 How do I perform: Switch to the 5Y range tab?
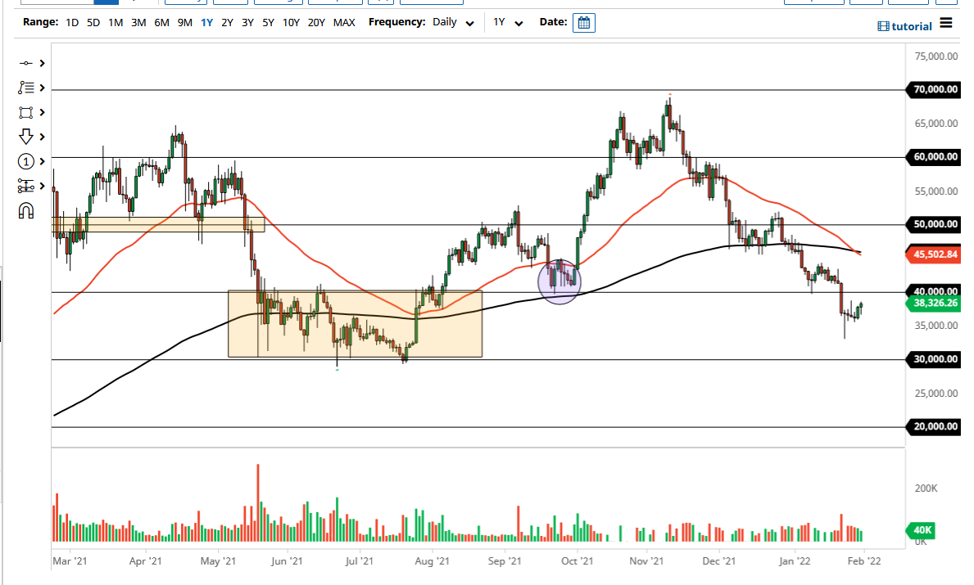267,23
